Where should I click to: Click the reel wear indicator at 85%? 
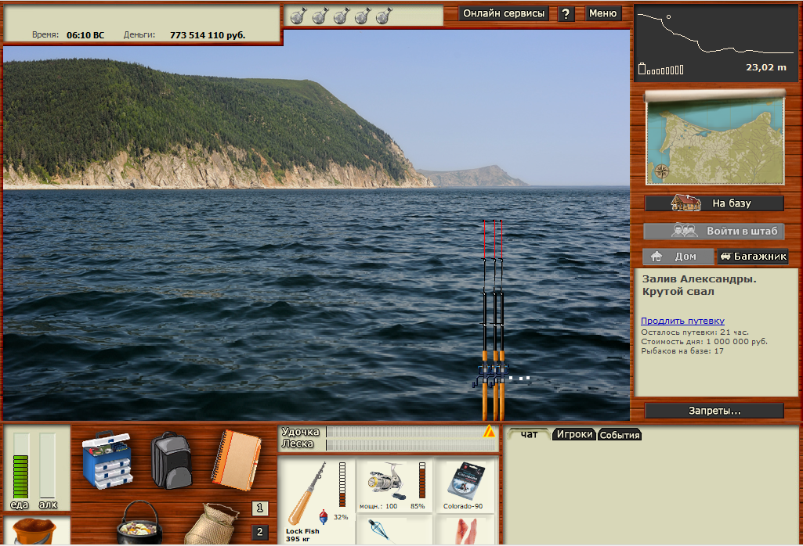(x=422, y=480)
